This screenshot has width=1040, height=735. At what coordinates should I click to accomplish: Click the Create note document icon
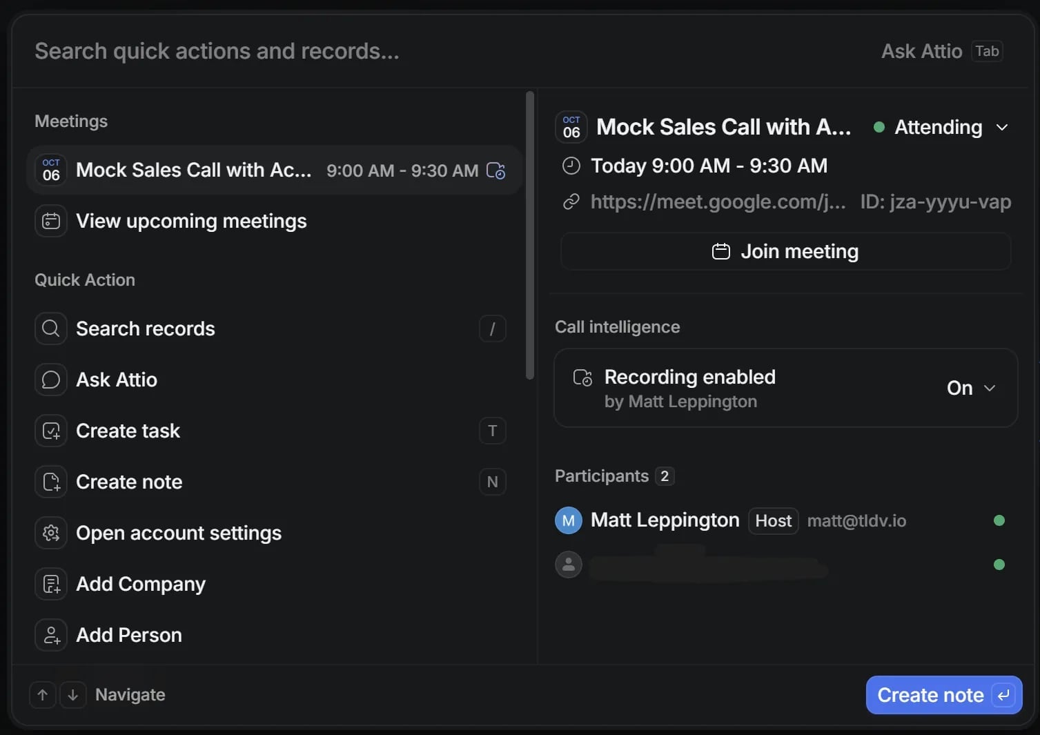(x=51, y=482)
